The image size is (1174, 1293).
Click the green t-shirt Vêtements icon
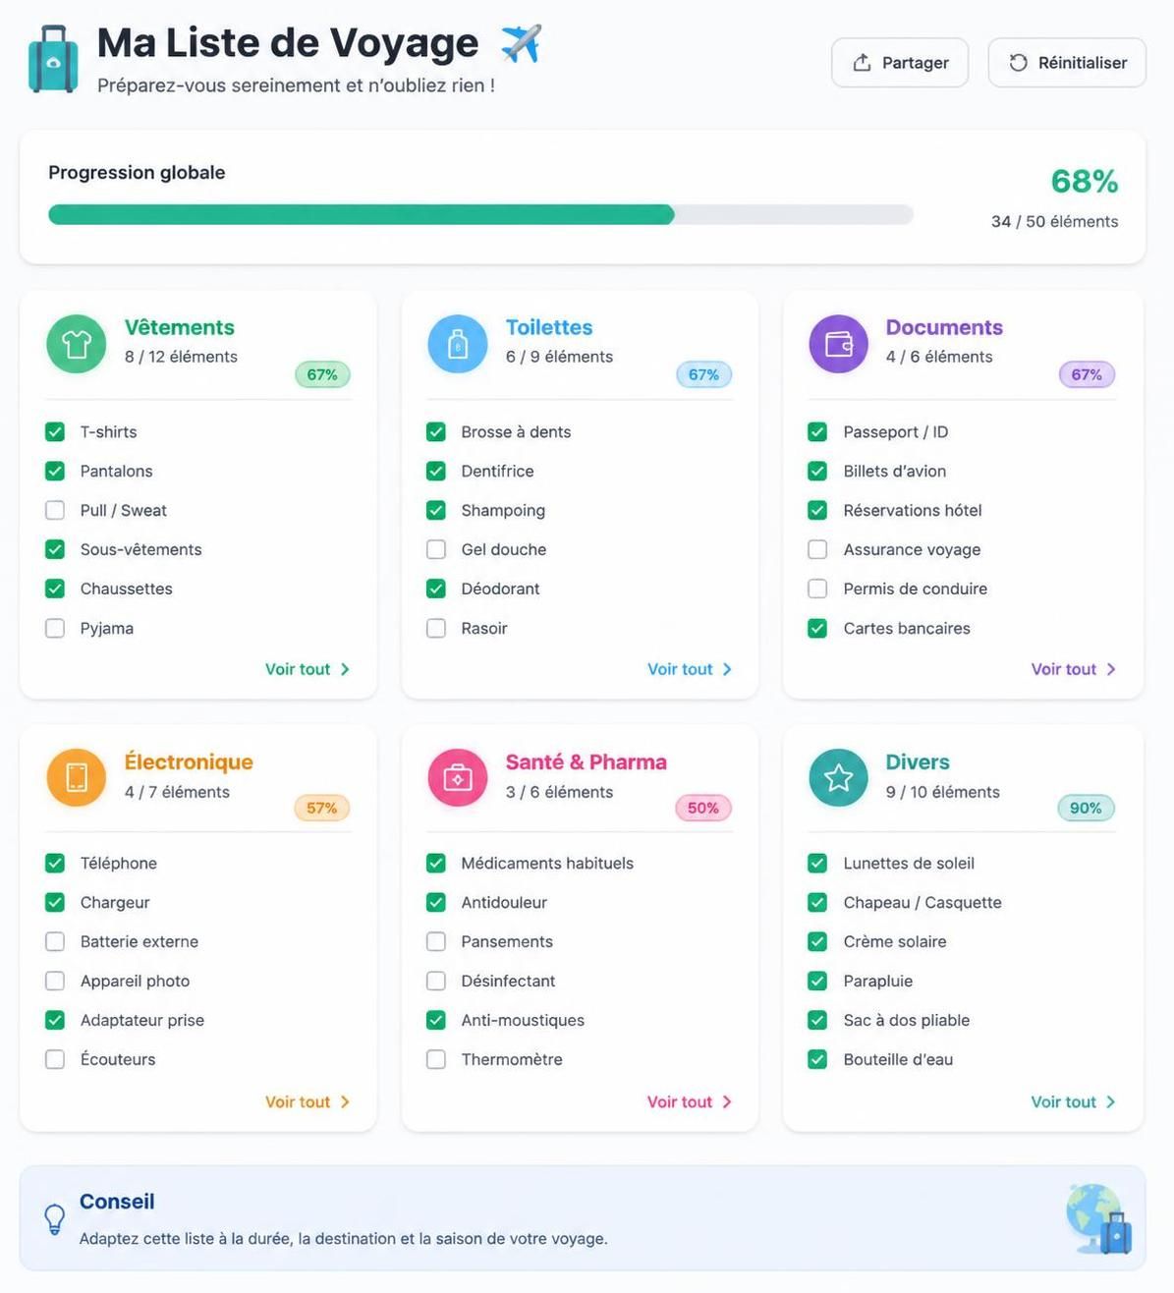77,344
